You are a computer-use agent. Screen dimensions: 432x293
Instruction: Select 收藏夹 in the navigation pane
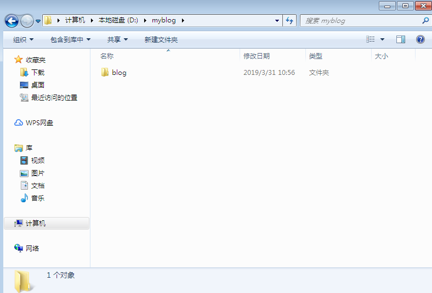36,60
